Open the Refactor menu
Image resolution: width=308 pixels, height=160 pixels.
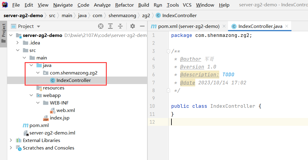coord(124,5)
